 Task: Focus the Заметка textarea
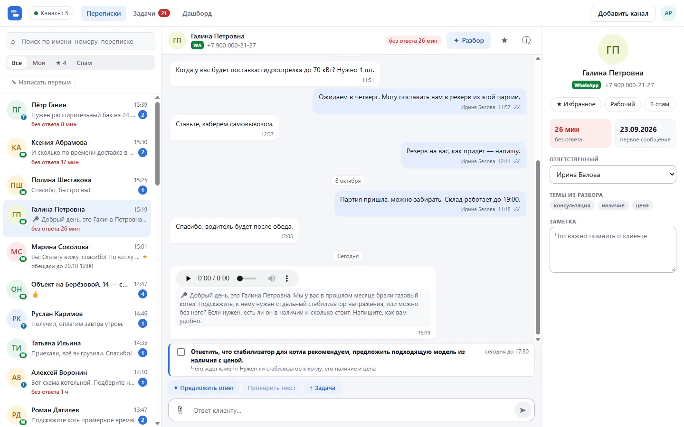[613, 250]
